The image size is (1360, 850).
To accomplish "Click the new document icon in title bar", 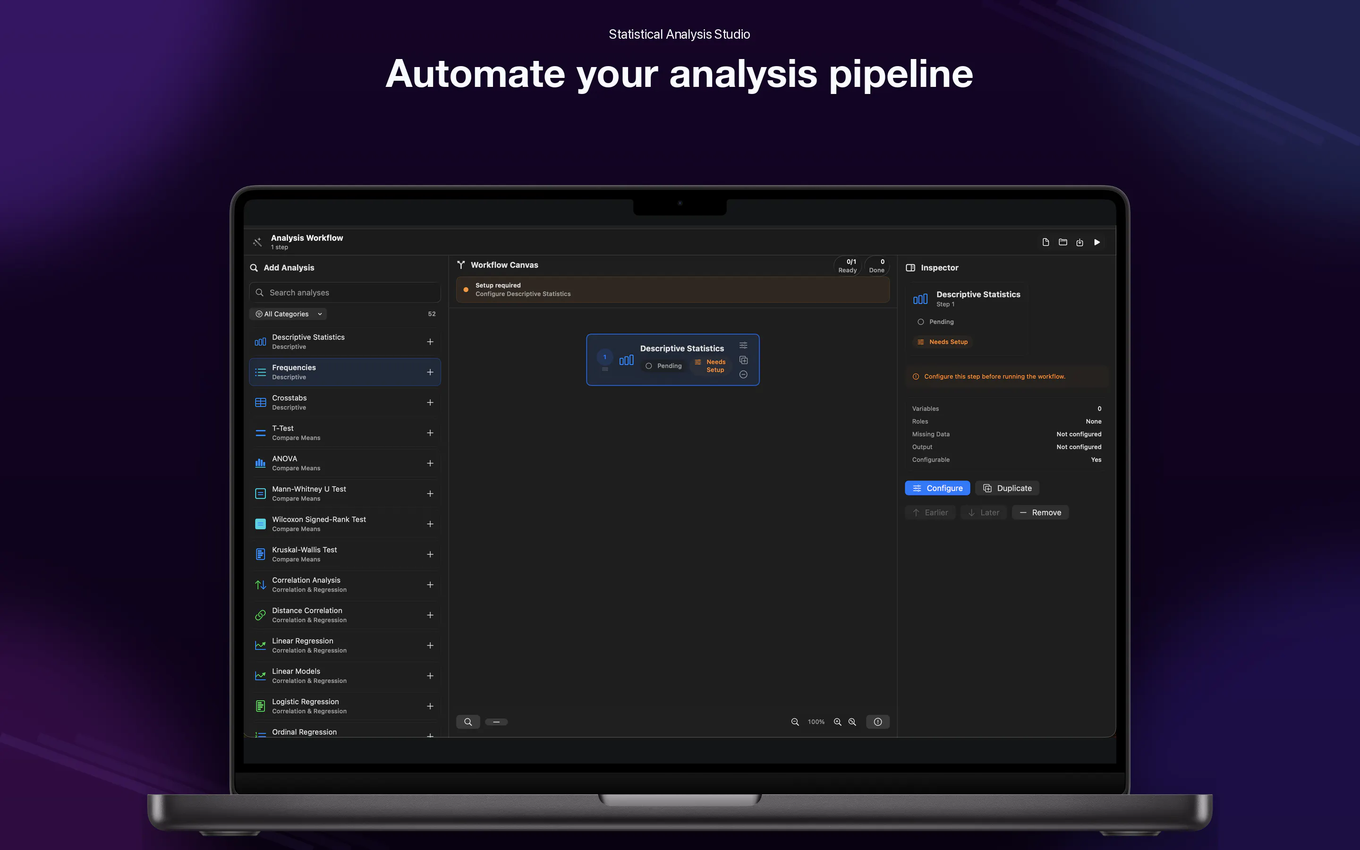I will (x=1045, y=242).
